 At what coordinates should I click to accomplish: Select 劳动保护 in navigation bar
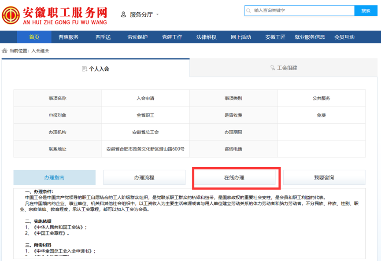(x=137, y=37)
